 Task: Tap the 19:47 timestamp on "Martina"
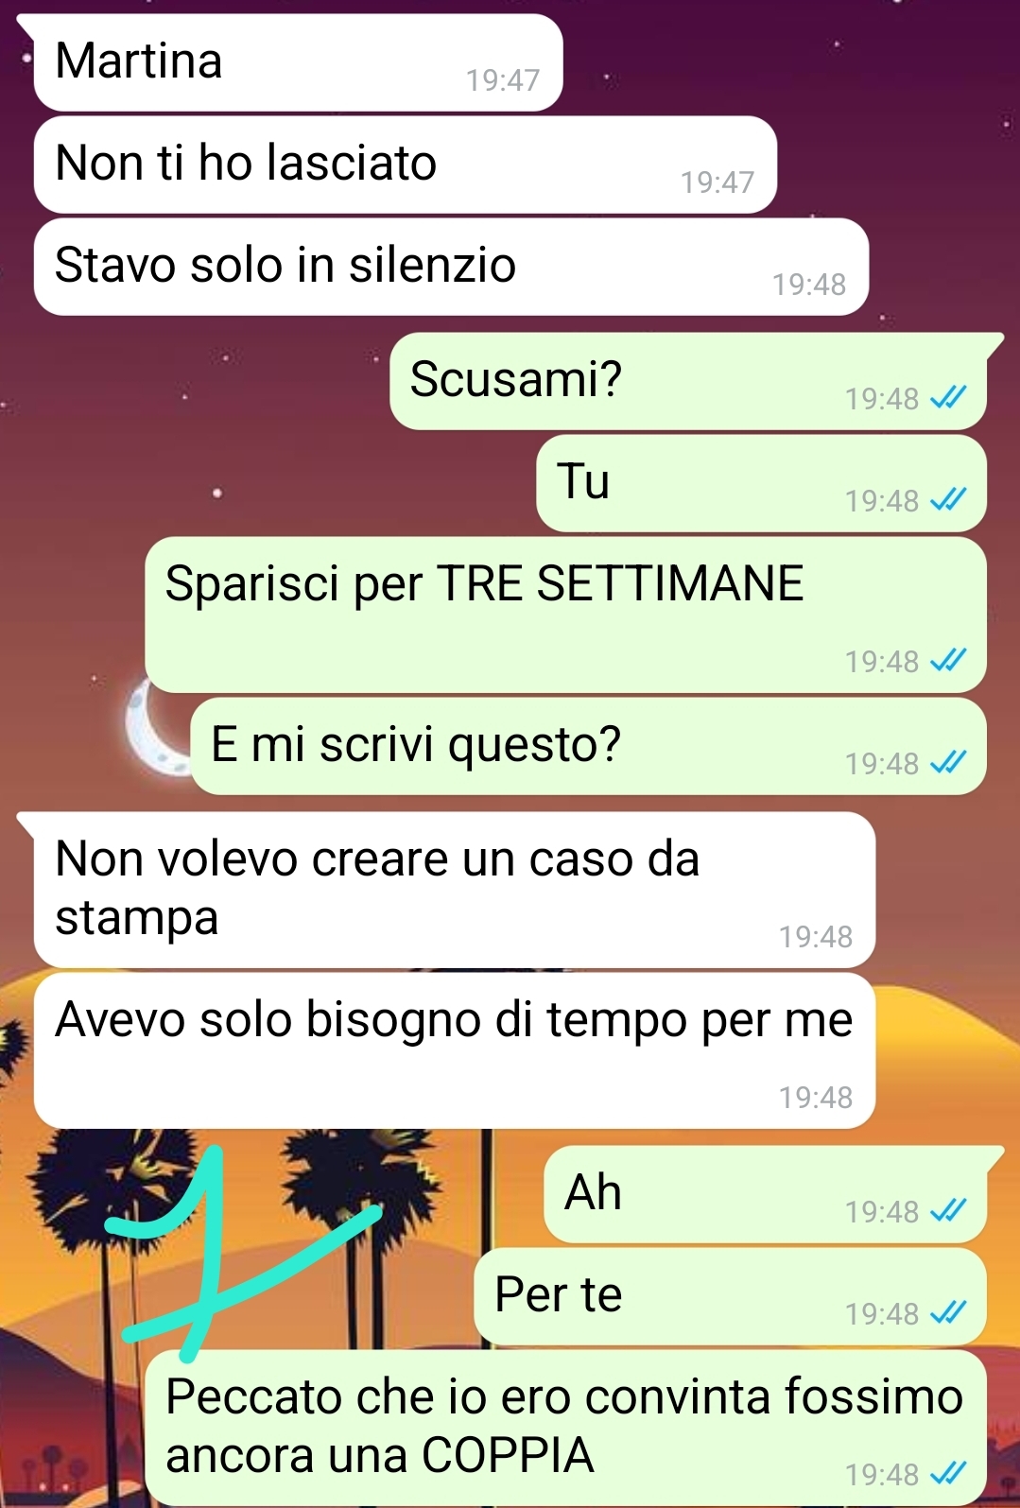coord(503,80)
